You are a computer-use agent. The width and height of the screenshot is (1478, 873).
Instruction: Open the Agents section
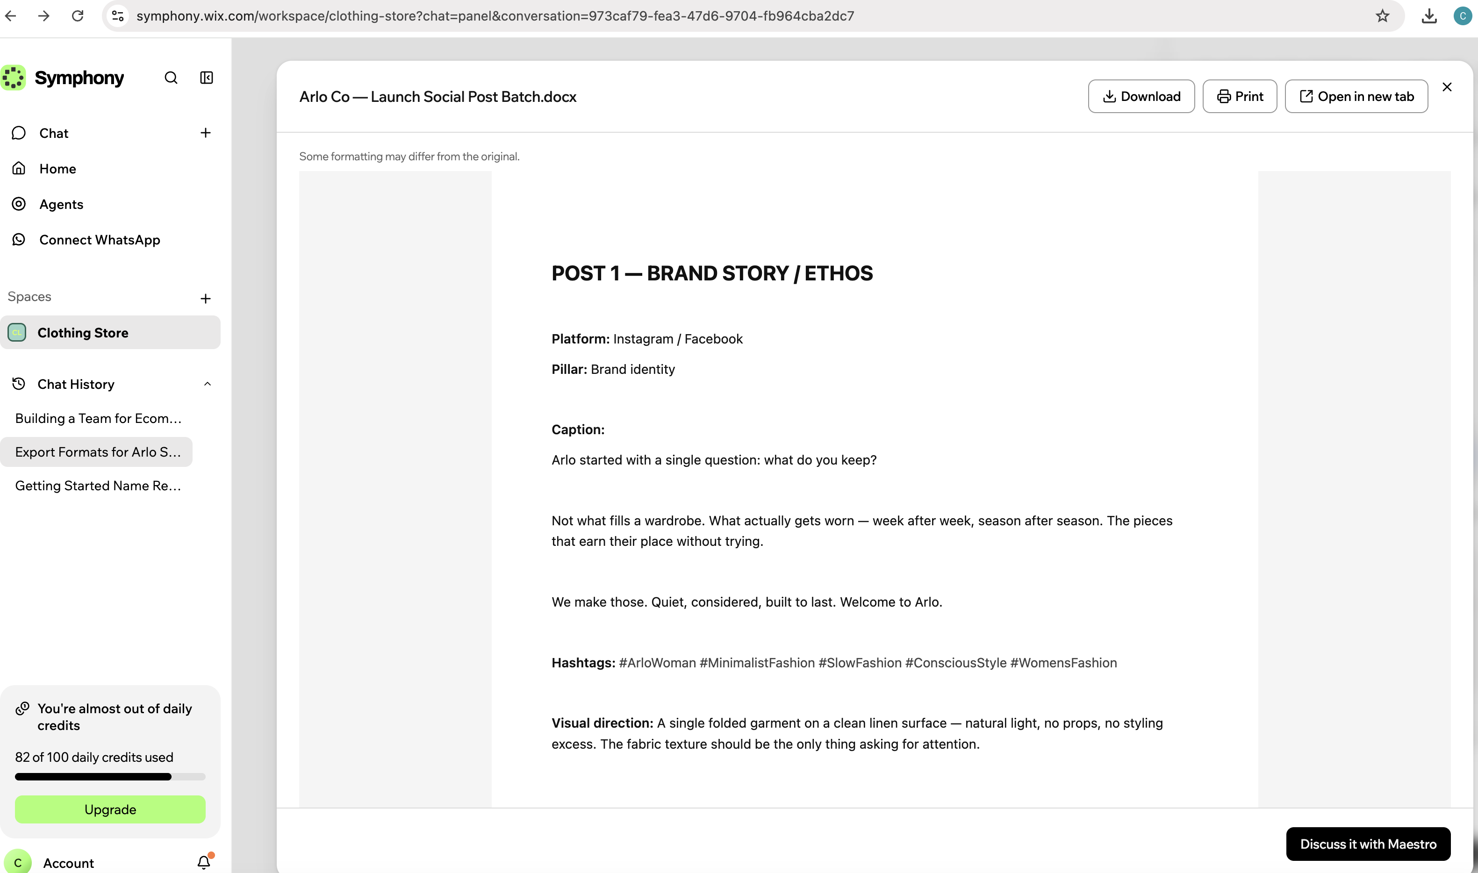61,204
